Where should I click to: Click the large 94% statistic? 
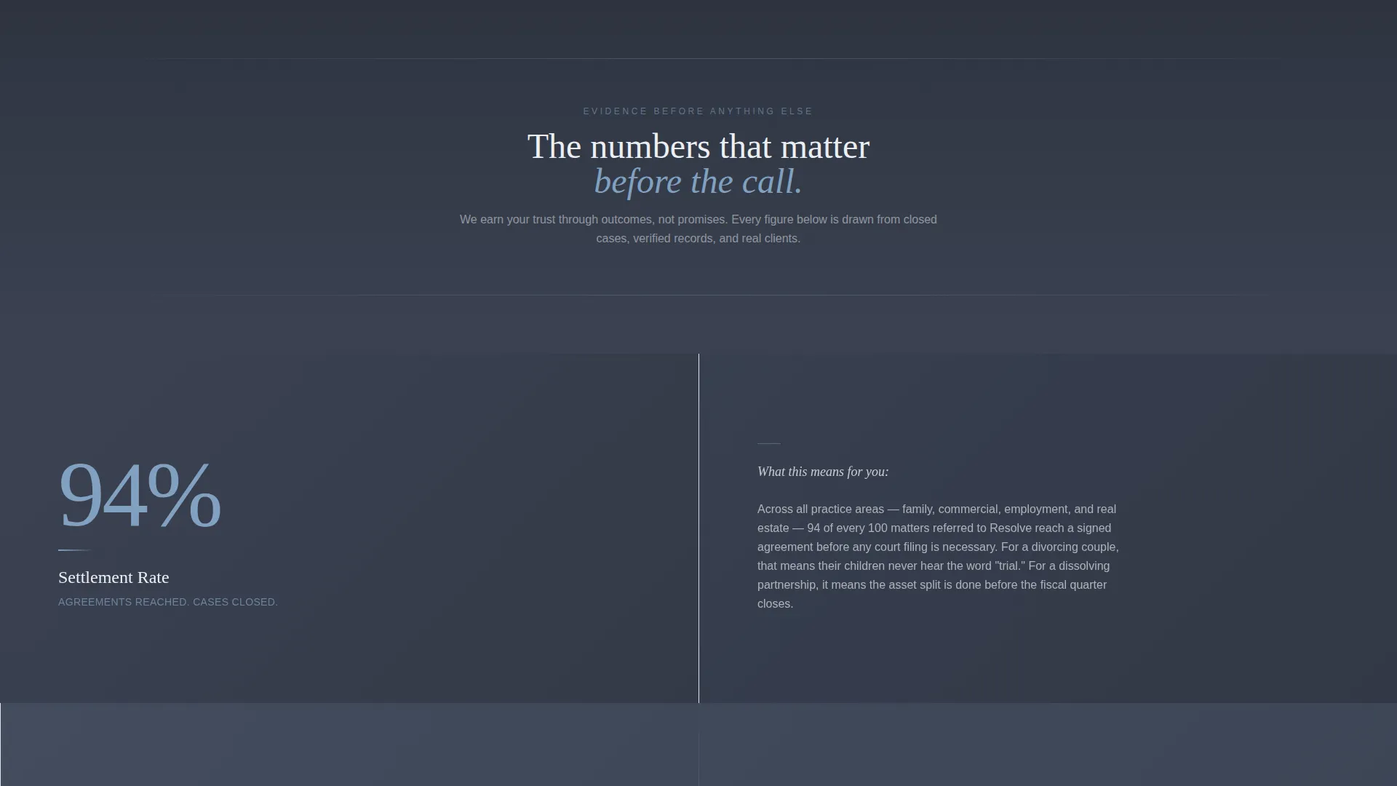click(139, 495)
